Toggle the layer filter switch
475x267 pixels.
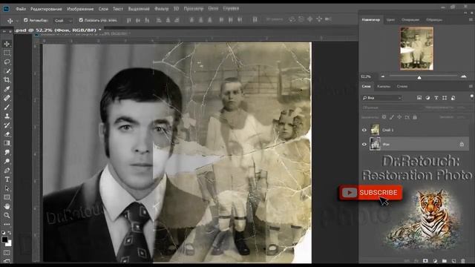click(471, 96)
